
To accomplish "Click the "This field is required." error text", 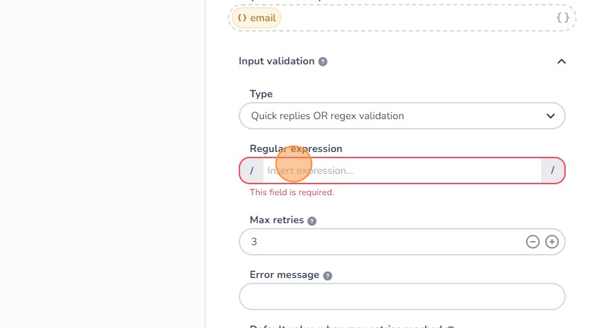I will [x=292, y=192].
